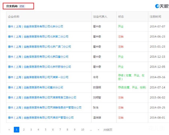Click registration date 2014-09-25
The width and height of the screenshot is (169, 135).
point(158,108)
